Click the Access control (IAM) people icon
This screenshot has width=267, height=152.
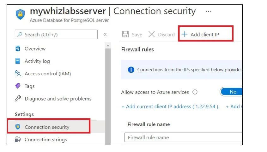(x=18, y=73)
